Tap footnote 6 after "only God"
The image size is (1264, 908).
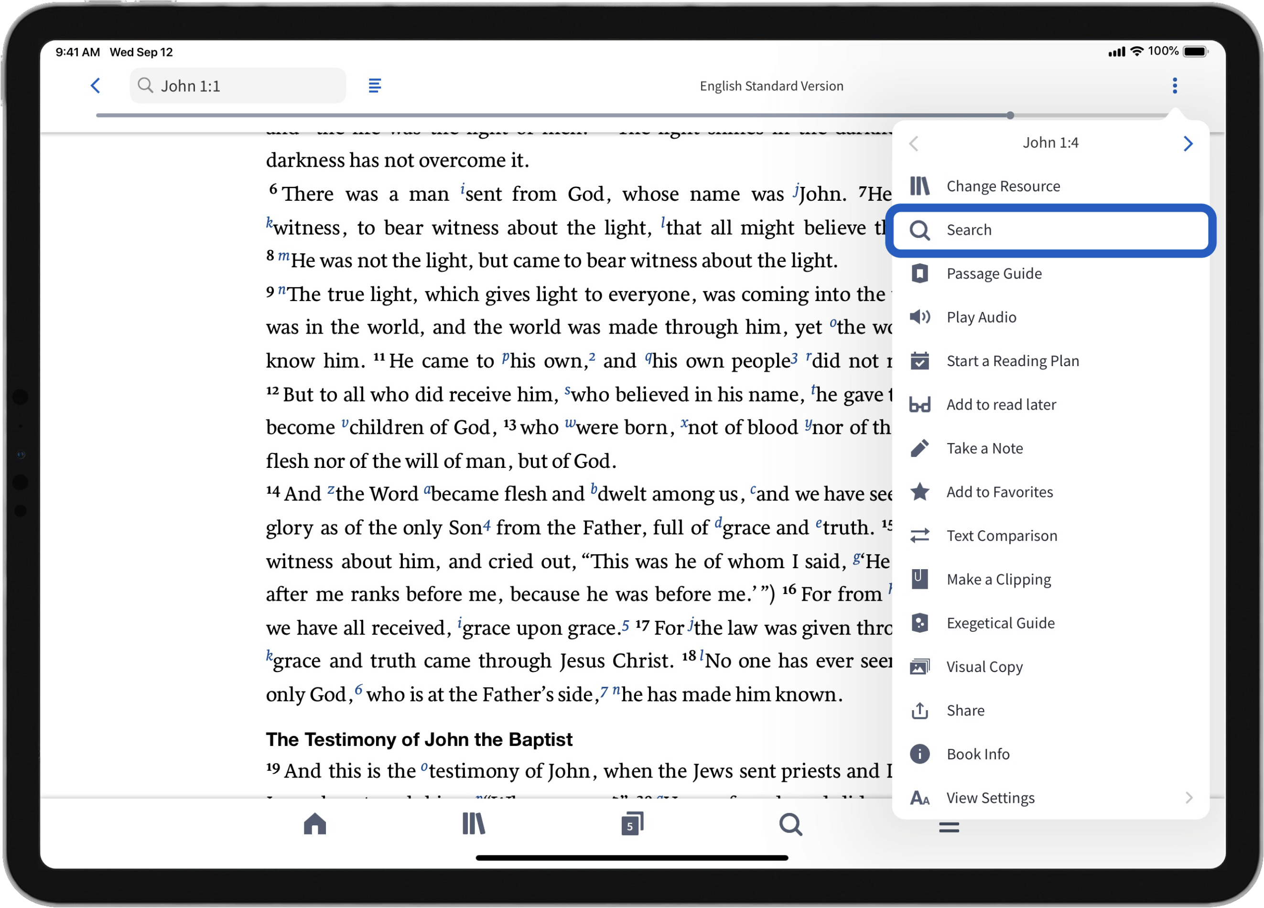tap(358, 690)
